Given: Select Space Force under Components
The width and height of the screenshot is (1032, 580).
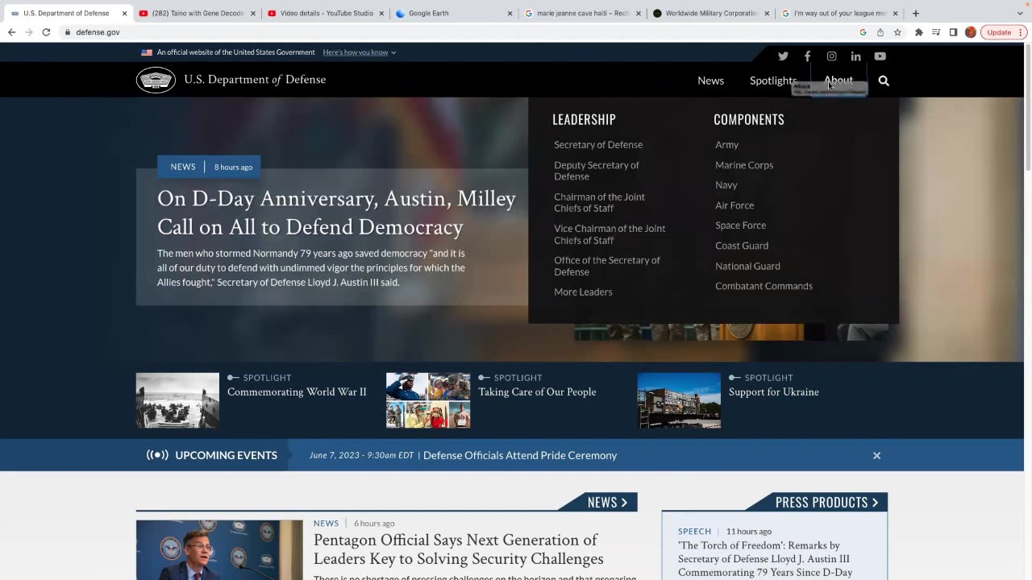Looking at the screenshot, I should pyautogui.click(x=740, y=226).
